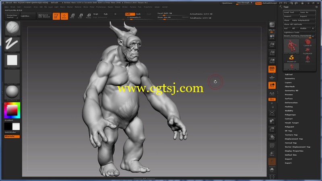
Task: Open the Stroke menu
Action: (125, 7)
